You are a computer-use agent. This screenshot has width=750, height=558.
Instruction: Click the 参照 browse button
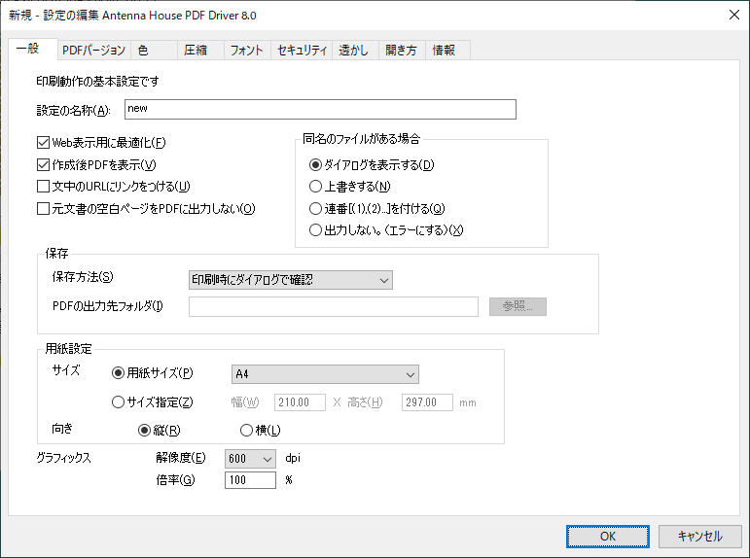(518, 306)
